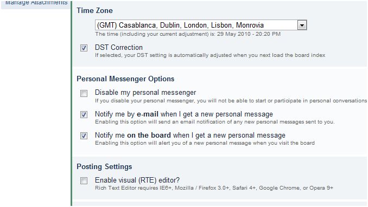368x207 pixels.
Task: Click the Enable visual (RTE) editor label
Action: click(x=137, y=180)
